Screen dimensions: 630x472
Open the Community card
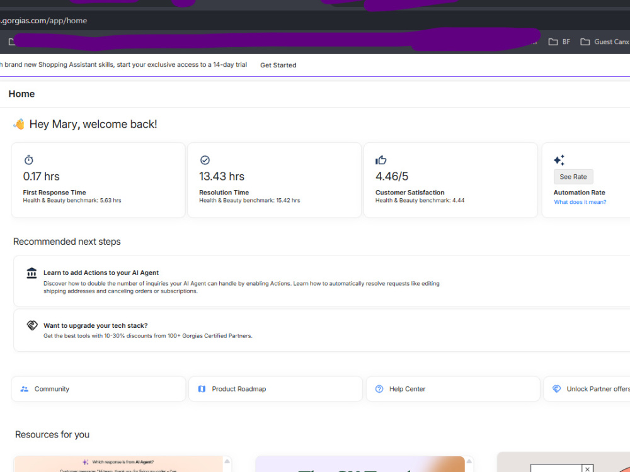98,389
